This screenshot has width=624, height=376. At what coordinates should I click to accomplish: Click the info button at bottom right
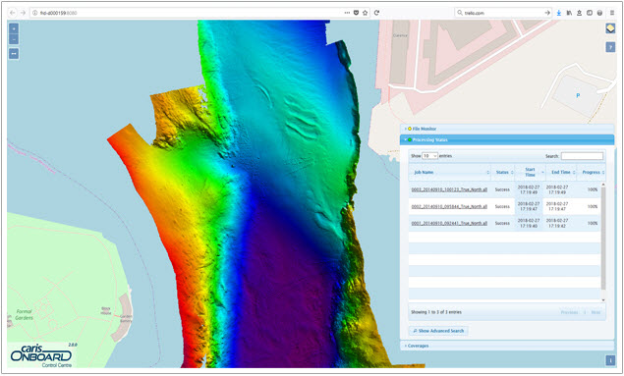(610, 360)
